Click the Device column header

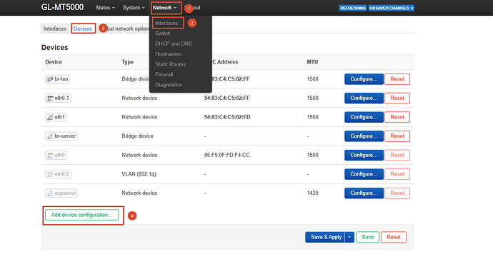54,62
